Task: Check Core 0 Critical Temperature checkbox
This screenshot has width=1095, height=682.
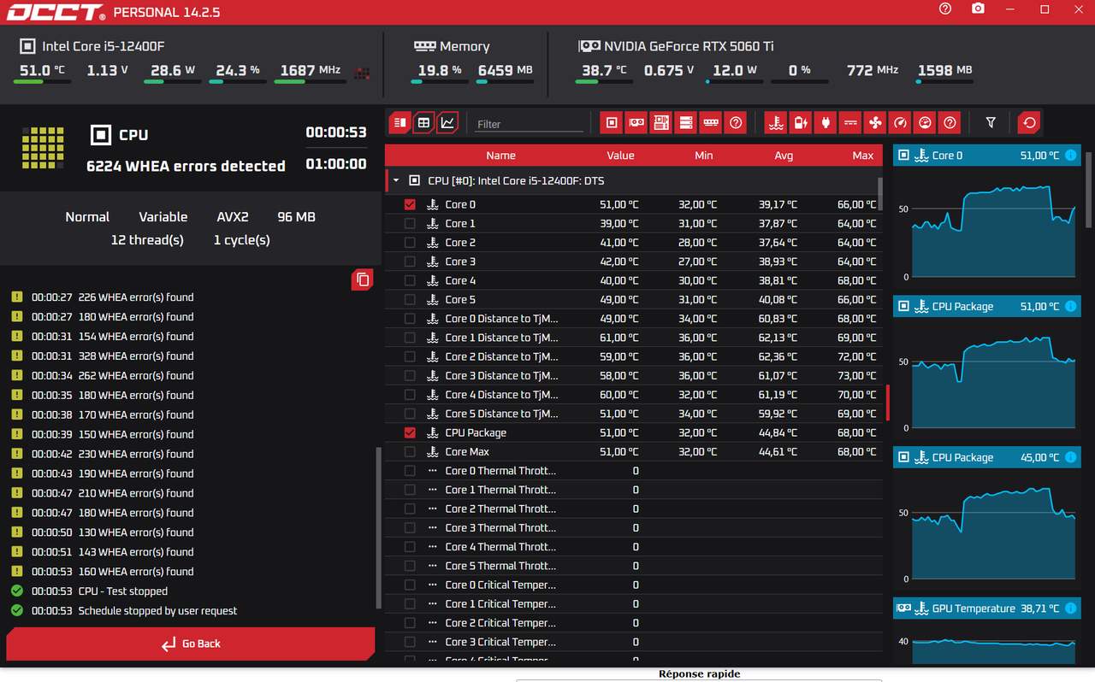Action: [x=410, y=585]
